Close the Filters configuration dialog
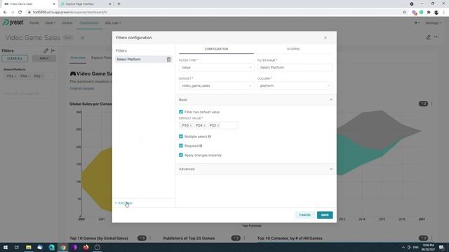This screenshot has width=449, height=252. [326, 38]
